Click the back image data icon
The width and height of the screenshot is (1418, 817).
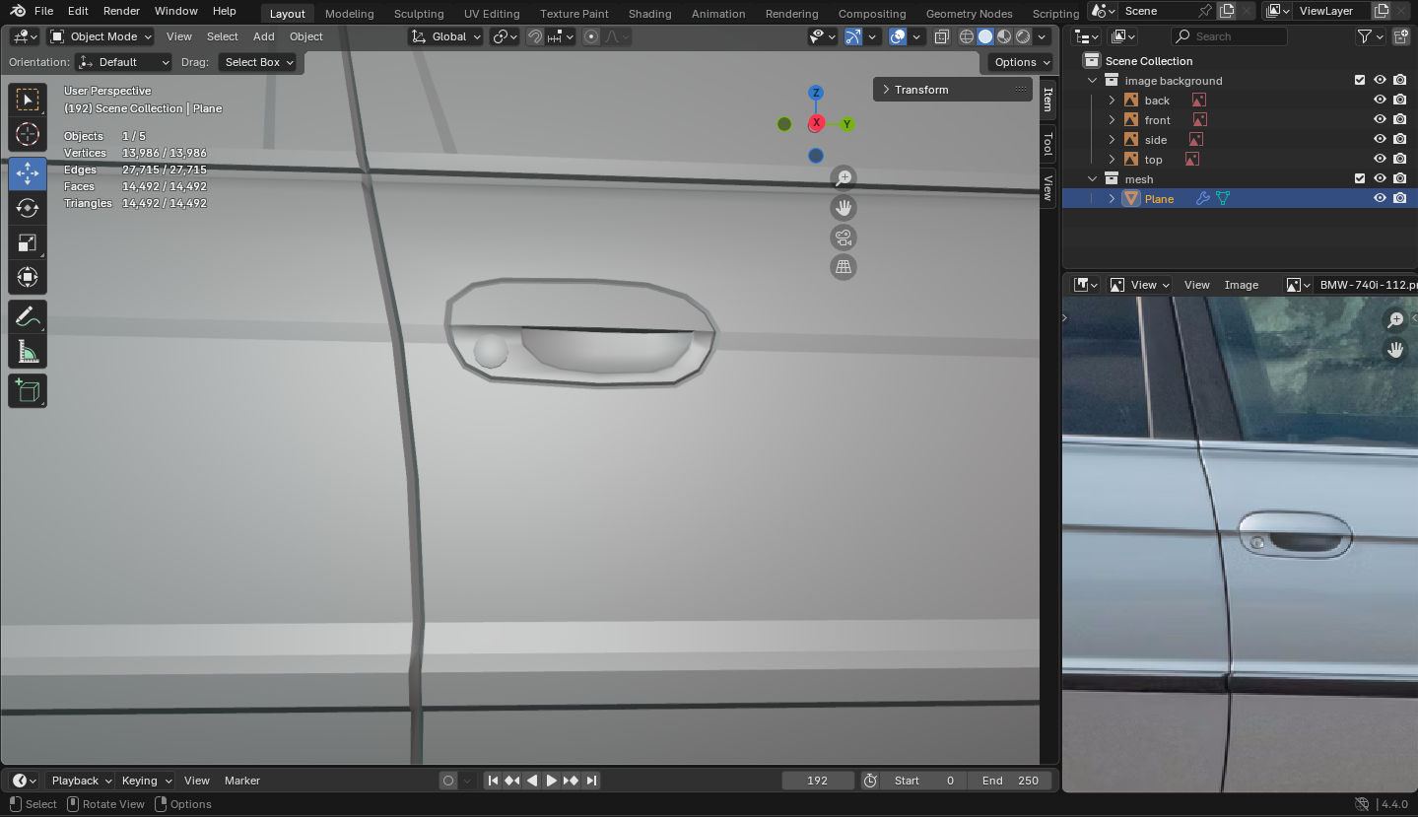coord(1198,101)
